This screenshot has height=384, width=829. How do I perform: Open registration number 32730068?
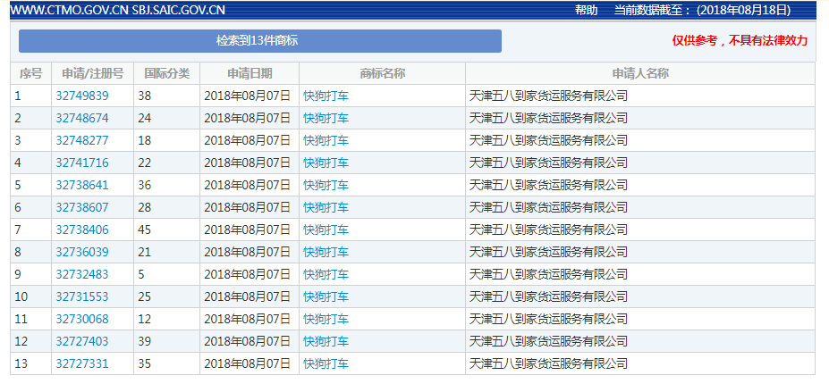pos(82,319)
